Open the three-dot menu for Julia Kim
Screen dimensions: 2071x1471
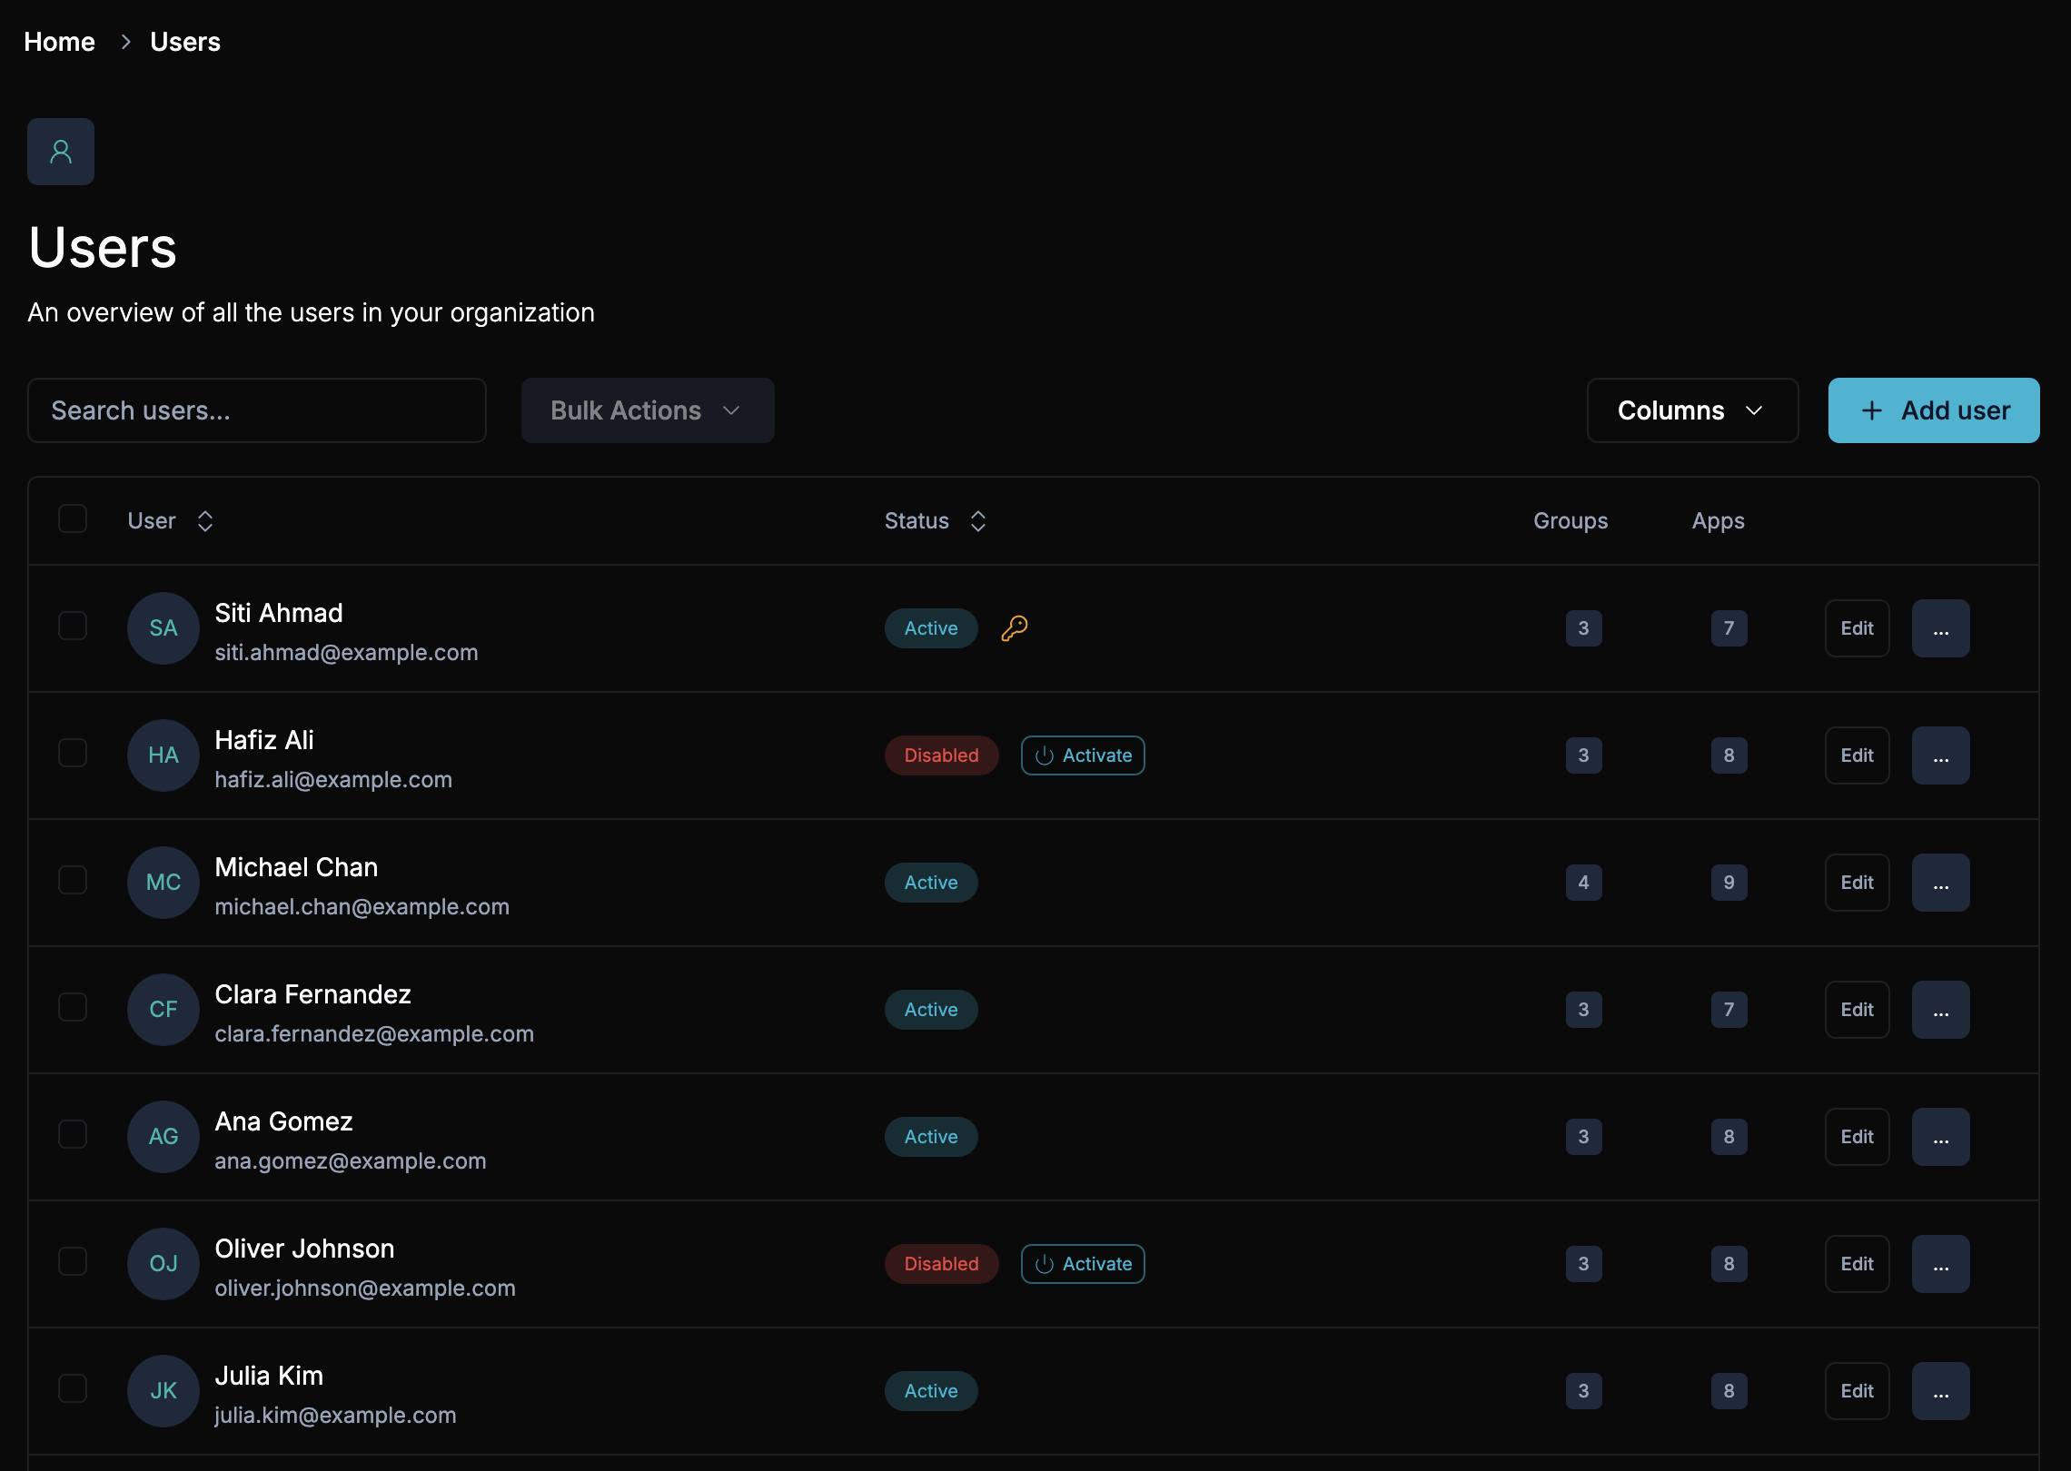pyautogui.click(x=1940, y=1391)
